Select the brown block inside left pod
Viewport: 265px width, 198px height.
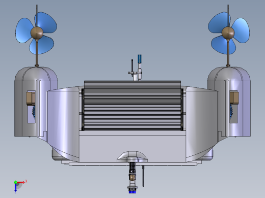pyautogui.click(x=31, y=98)
